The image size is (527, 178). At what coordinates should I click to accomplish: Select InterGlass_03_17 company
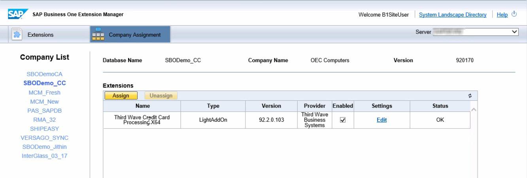coord(45,155)
